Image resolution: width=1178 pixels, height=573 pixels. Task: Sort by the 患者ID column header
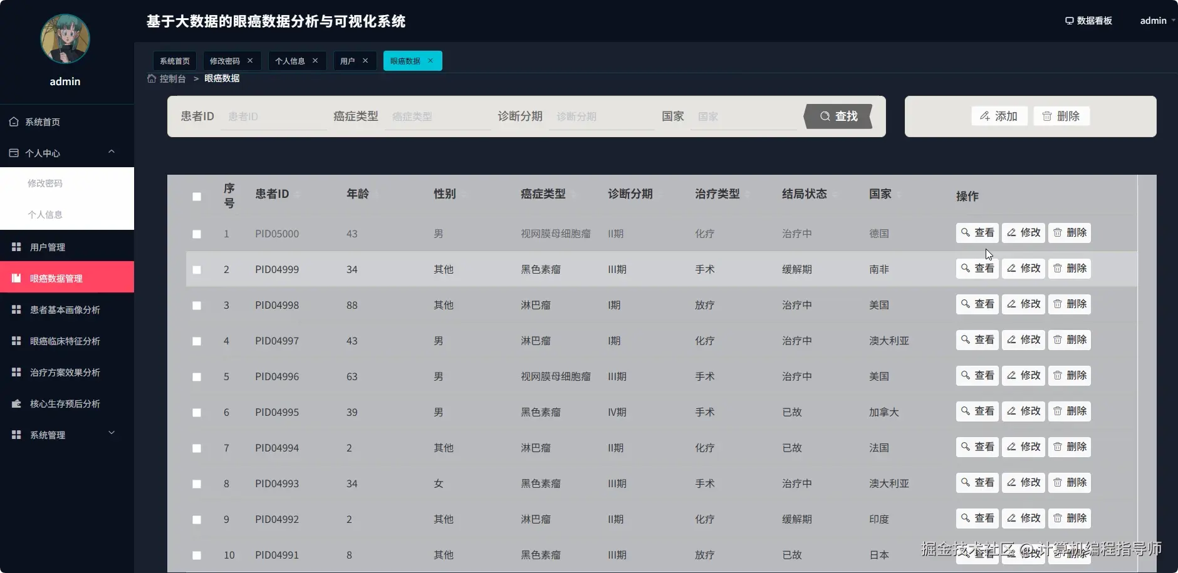coord(278,194)
